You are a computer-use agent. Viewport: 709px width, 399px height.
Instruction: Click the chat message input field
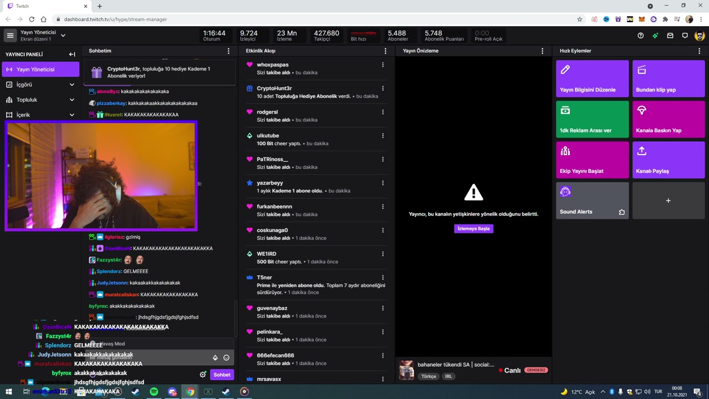(161, 357)
